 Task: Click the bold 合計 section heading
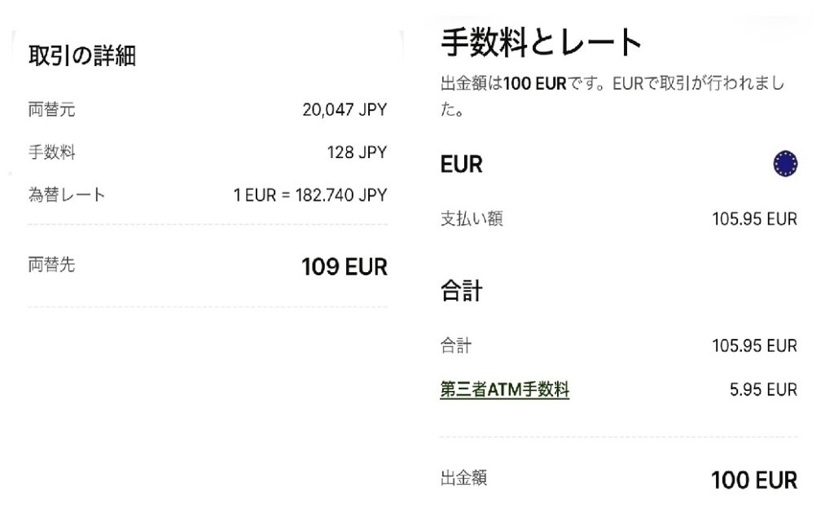pyautogui.click(x=461, y=291)
